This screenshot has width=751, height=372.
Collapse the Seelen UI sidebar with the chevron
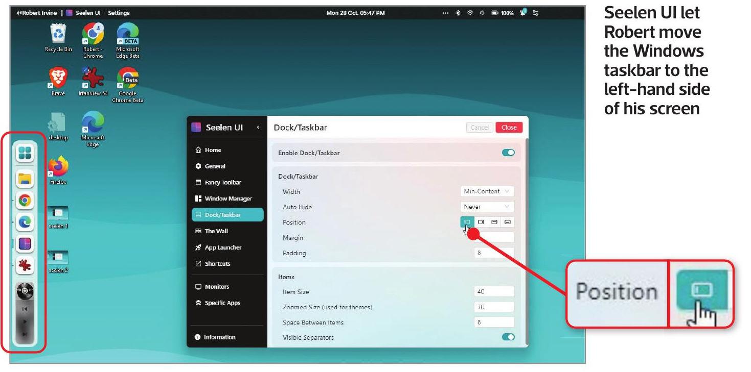(258, 127)
